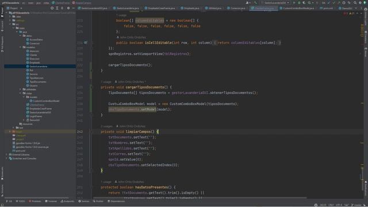The image size is (368, 207).
Task: Open Project panel options gear icon
Action: [68, 8]
